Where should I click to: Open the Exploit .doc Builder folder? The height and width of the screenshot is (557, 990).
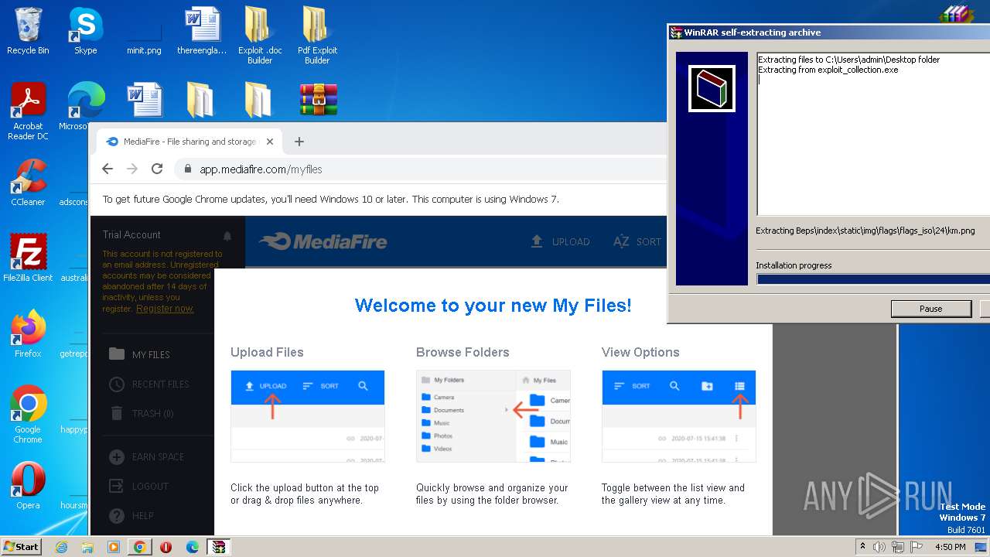[x=260, y=35]
